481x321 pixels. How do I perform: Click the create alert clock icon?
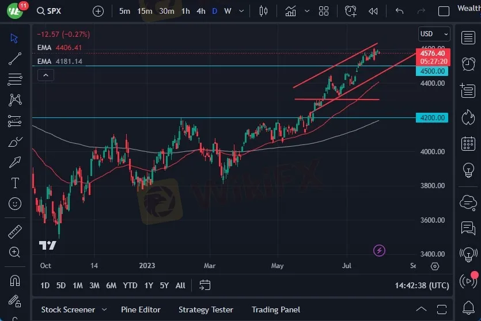point(351,11)
